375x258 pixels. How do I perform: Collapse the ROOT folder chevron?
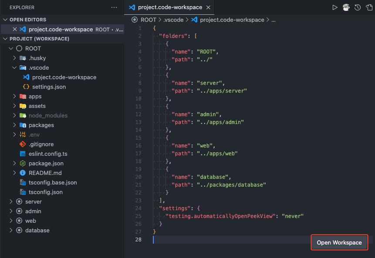tap(11, 48)
